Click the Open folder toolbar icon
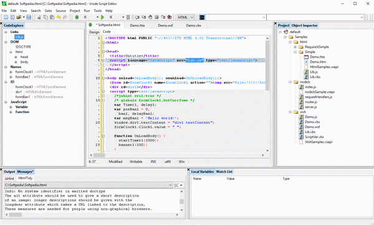The height and width of the screenshot is (225, 374). tap(19, 17)
